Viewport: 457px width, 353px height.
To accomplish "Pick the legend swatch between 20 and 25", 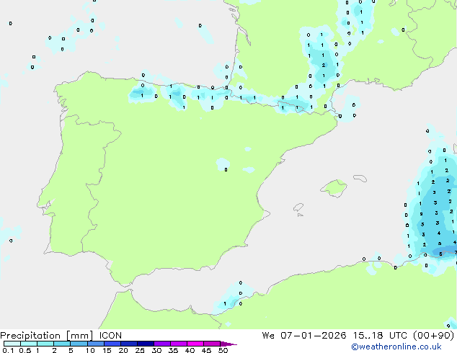I will (x=129, y=344).
